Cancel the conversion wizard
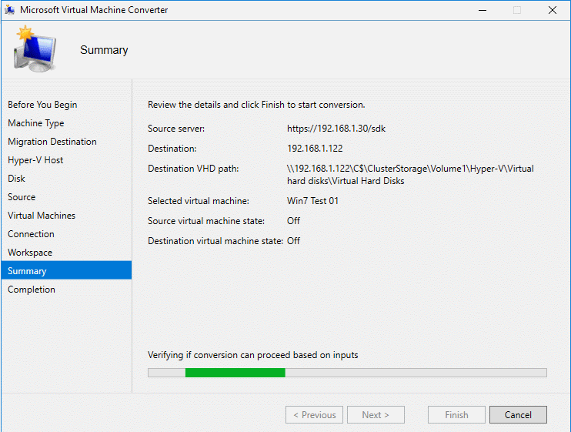Viewport: 571px width, 432px height. (518, 415)
